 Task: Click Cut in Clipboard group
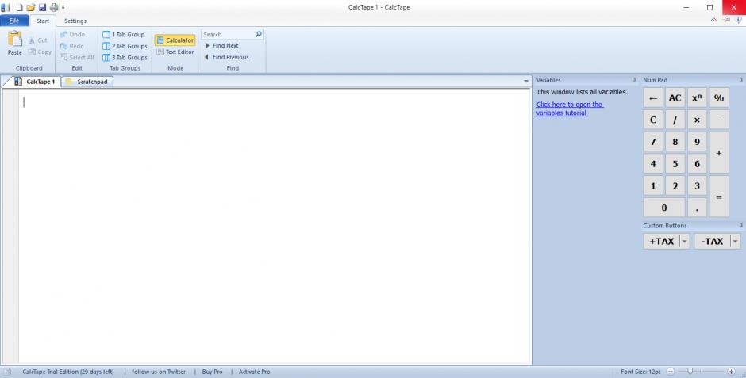coord(37,40)
